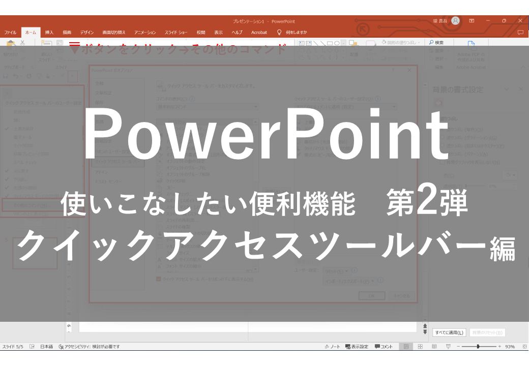Close the 背景の書式設定 pane
The image size is (529, 366).
point(521,89)
